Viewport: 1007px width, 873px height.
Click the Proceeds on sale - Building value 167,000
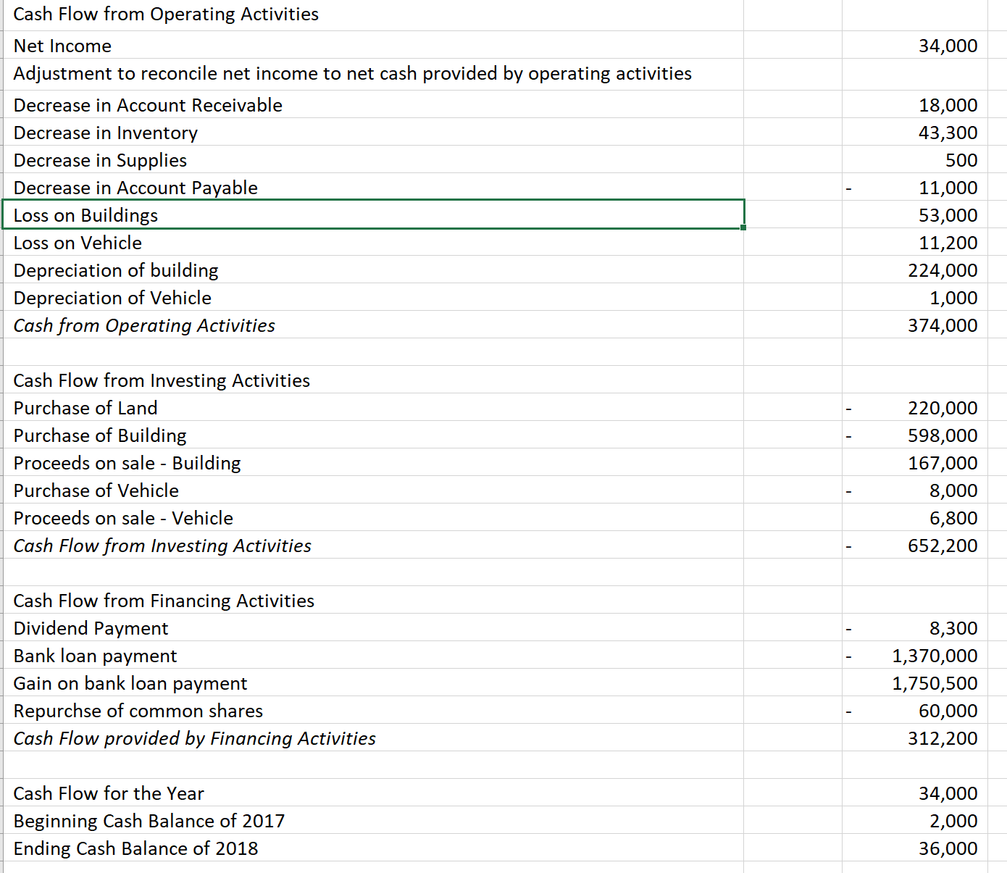pos(946,463)
